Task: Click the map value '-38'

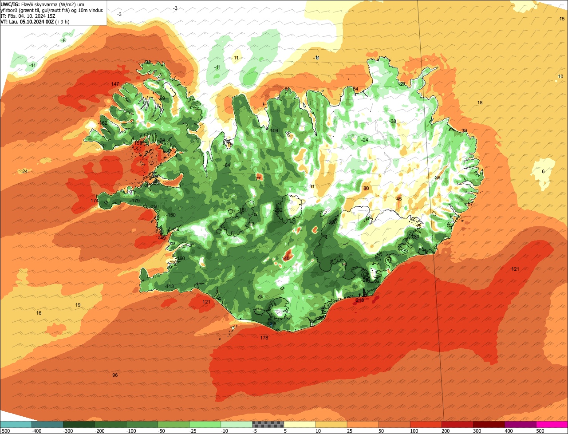Action: click(392, 122)
